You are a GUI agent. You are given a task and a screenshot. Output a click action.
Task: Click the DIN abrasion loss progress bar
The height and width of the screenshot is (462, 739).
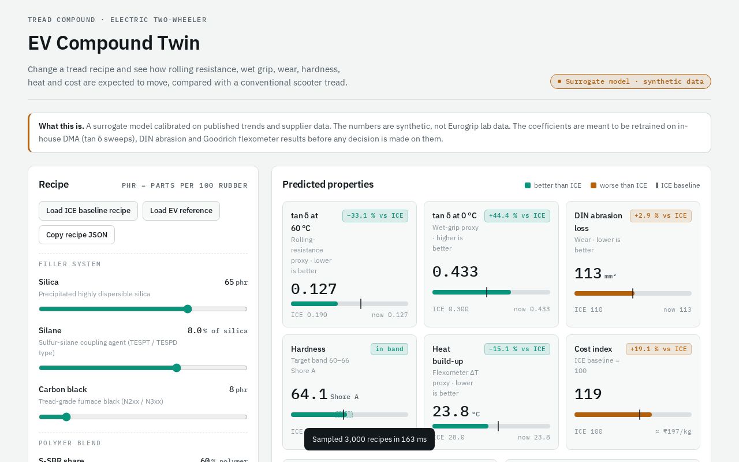(633, 293)
